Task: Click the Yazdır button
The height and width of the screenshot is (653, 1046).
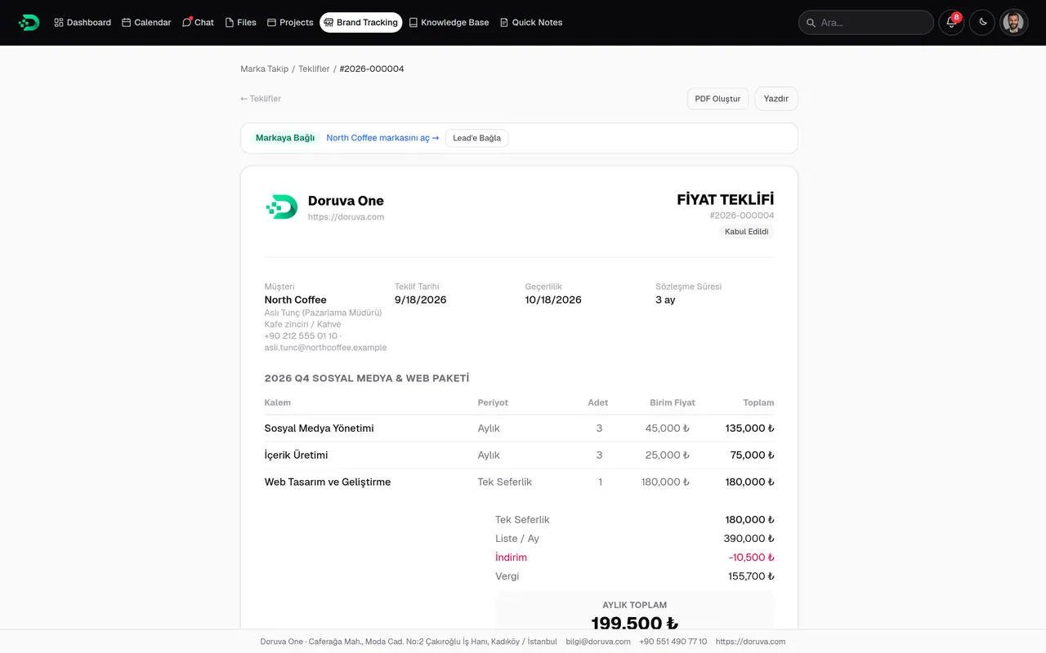Action: tap(776, 99)
